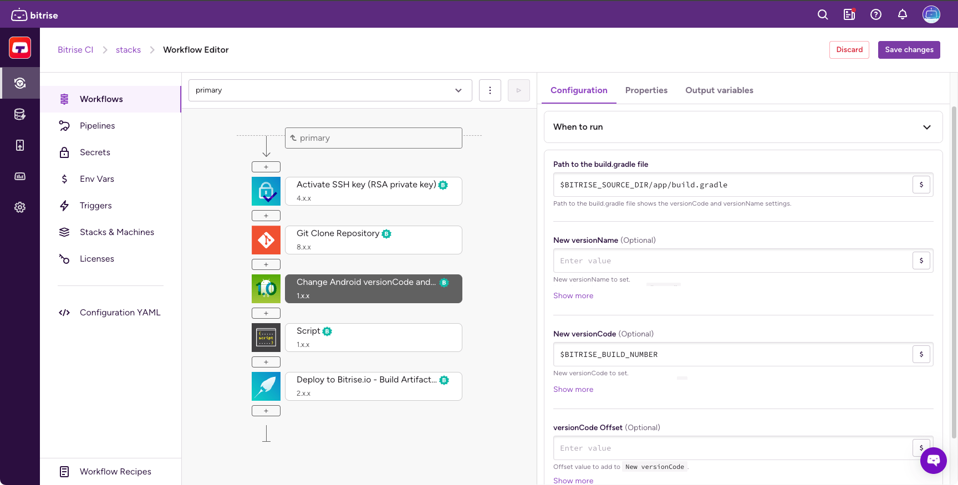Switch to the Configuration tab

[x=579, y=90]
